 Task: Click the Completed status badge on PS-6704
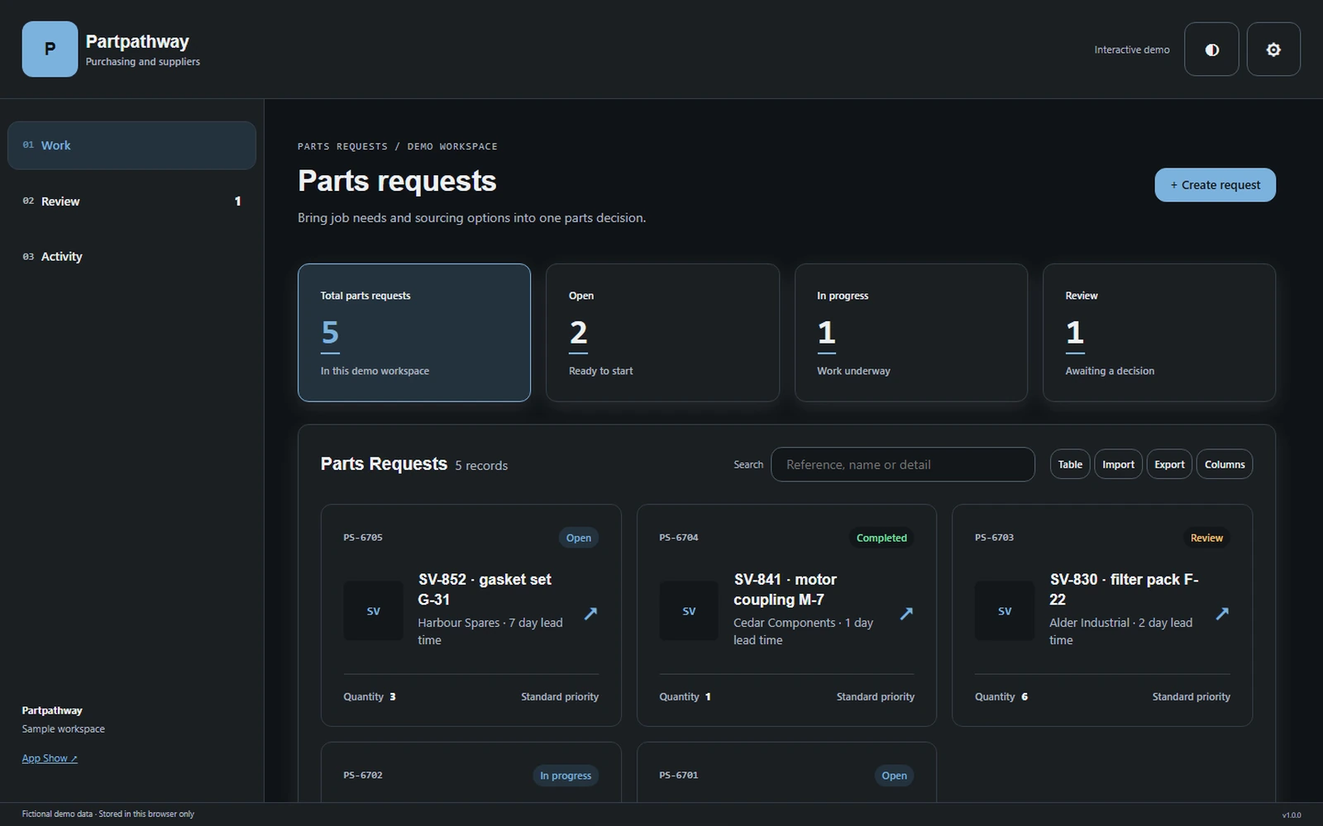[881, 538]
